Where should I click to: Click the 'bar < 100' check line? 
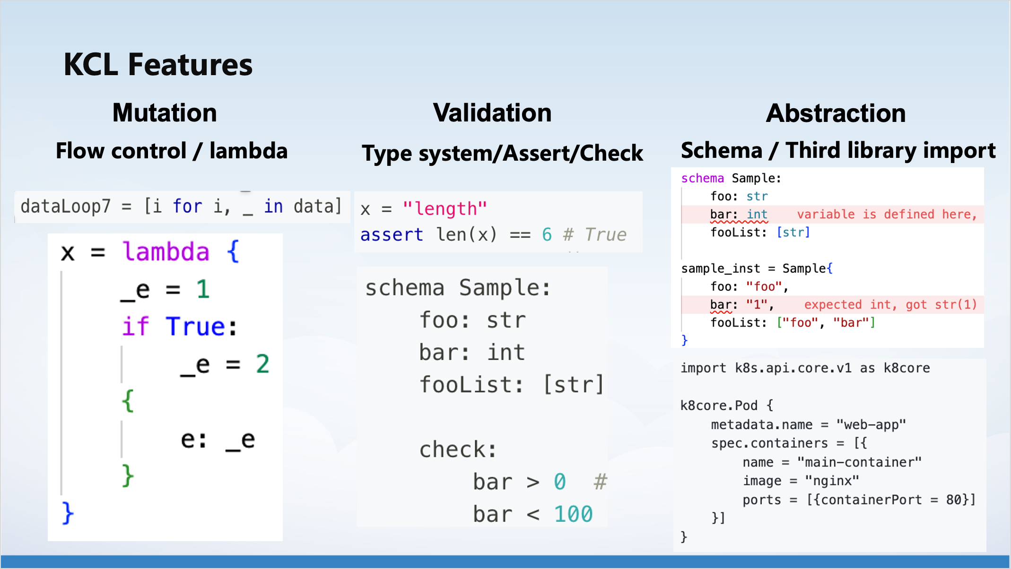pyautogui.click(x=532, y=514)
